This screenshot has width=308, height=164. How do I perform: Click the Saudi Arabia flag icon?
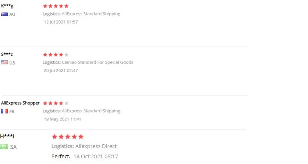[x=5, y=146]
